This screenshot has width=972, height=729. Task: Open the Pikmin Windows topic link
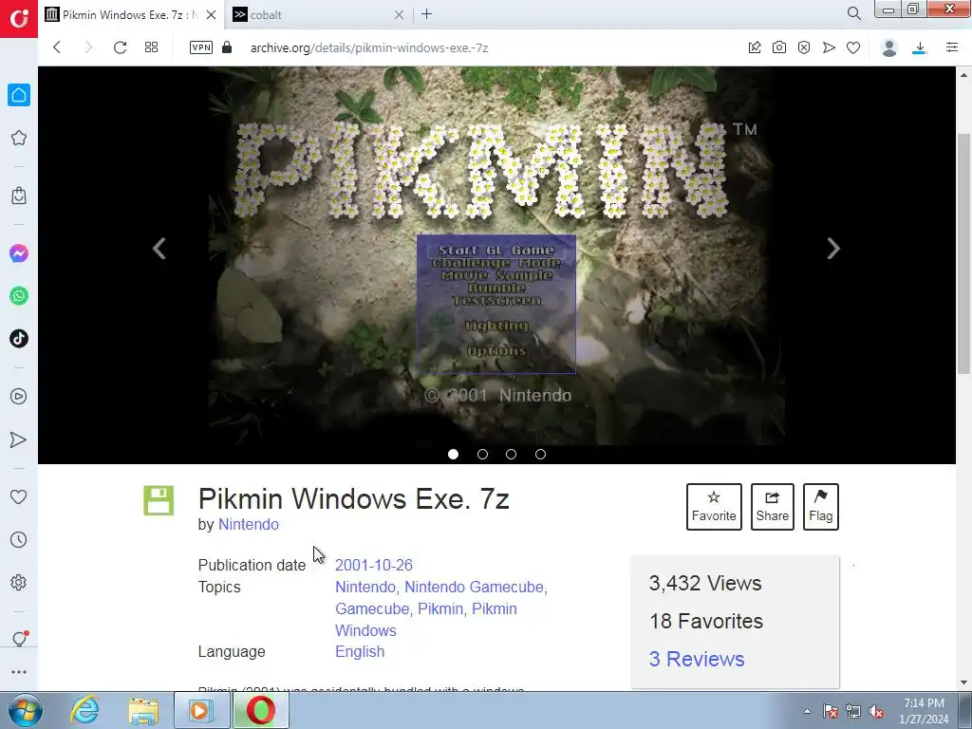[426, 619]
